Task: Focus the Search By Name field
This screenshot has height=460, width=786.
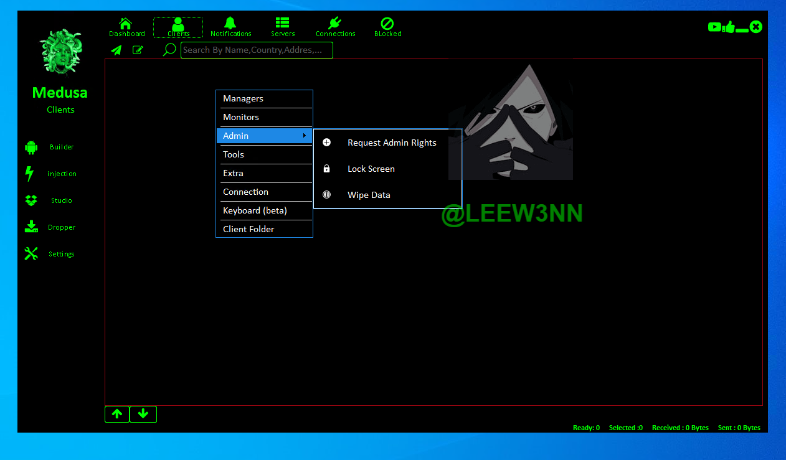Action: (257, 50)
